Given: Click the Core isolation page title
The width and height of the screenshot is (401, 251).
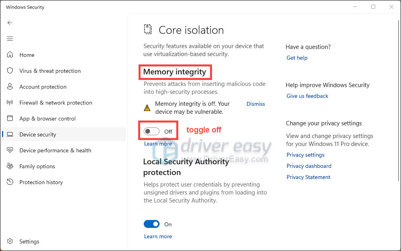Looking at the screenshot, I should [191, 30].
